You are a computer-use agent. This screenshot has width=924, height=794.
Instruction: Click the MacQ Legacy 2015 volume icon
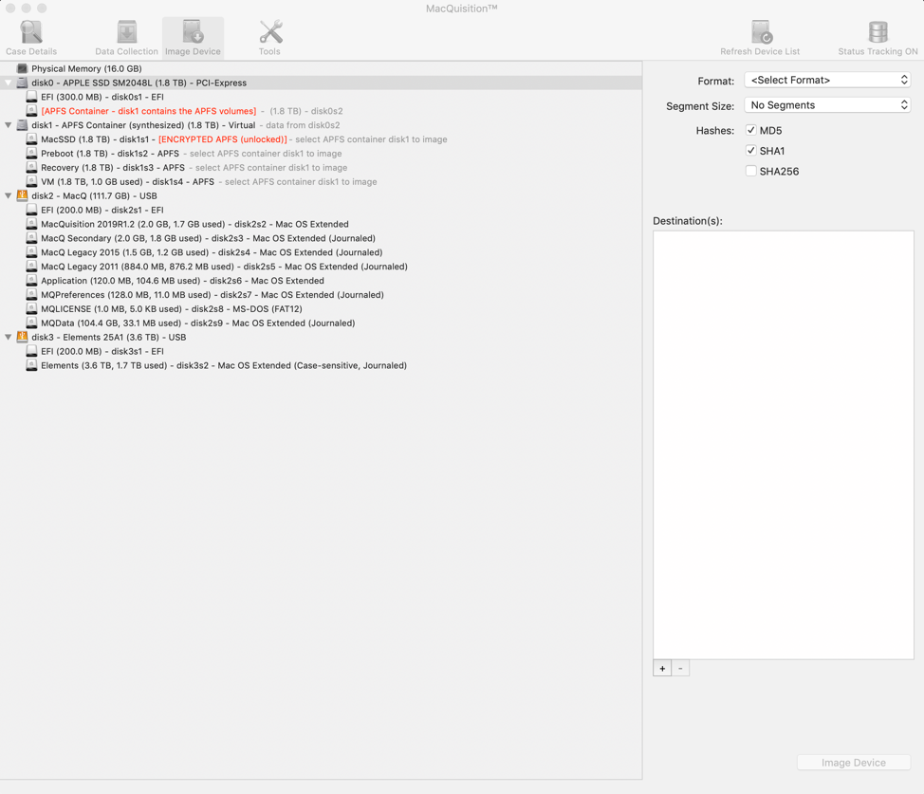point(32,252)
